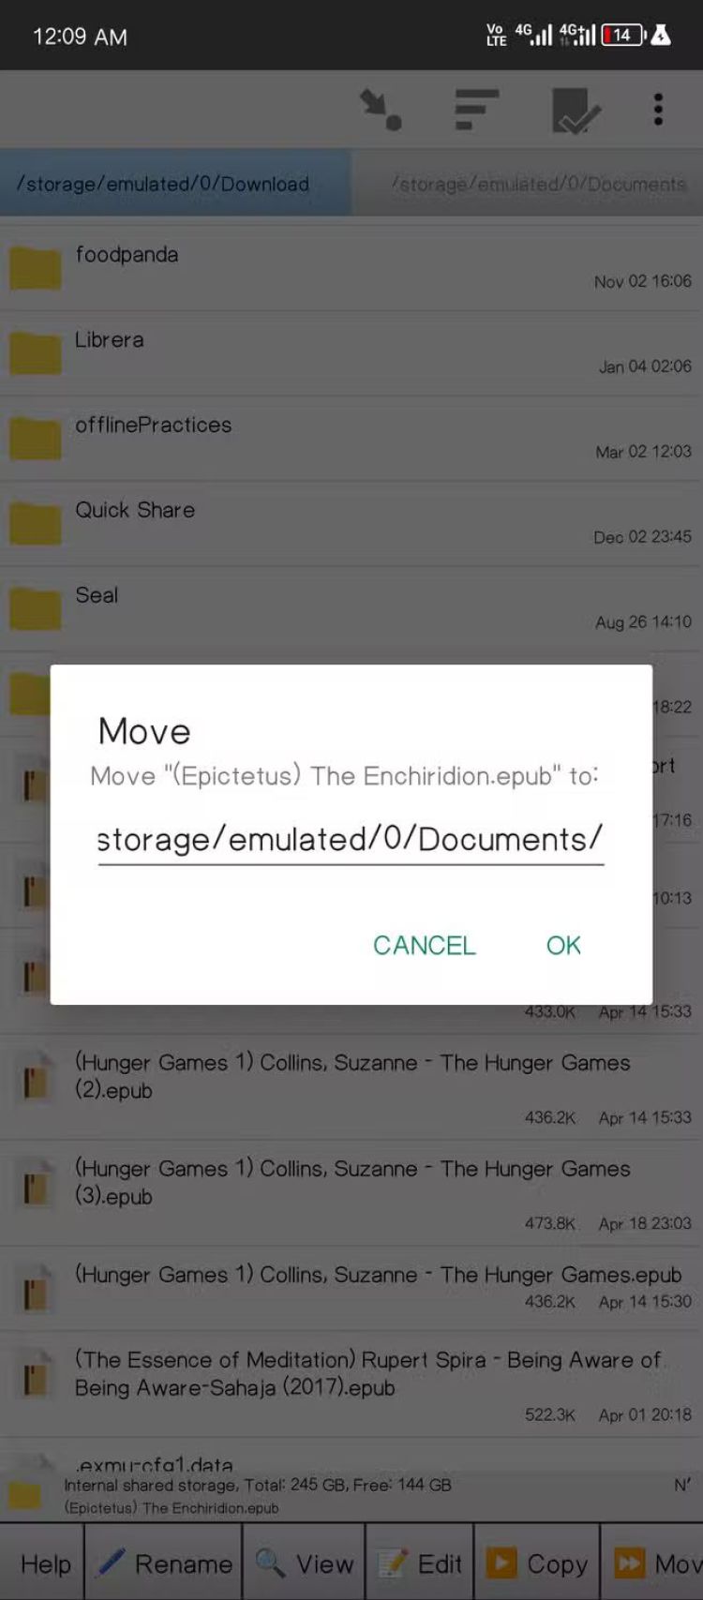Tap the Rename toolbar button
This screenshot has height=1600, width=703.
click(163, 1563)
